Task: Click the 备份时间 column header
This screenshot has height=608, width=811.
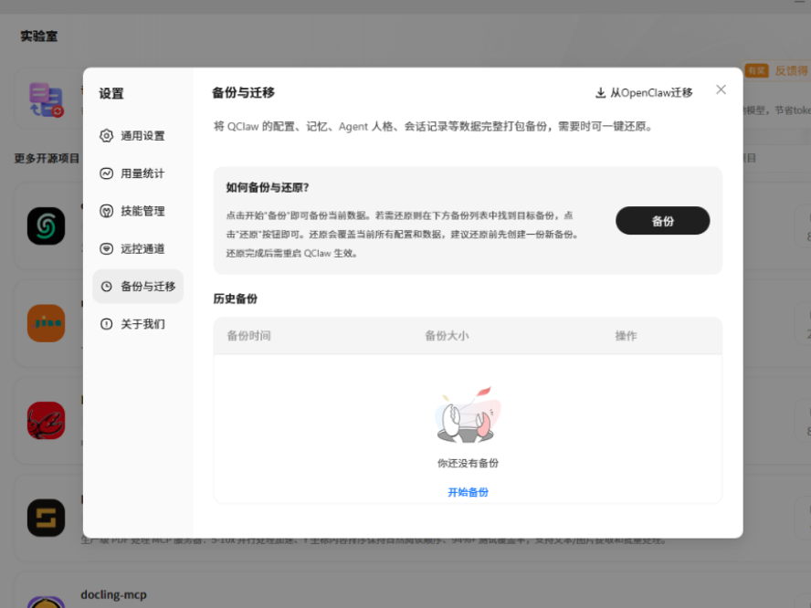Action: coord(248,336)
